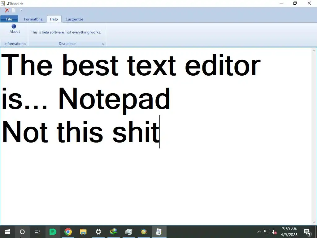Show hidden system tray icons

coord(259,232)
